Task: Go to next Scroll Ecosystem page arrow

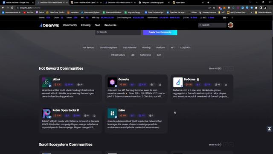Action: click(231, 145)
